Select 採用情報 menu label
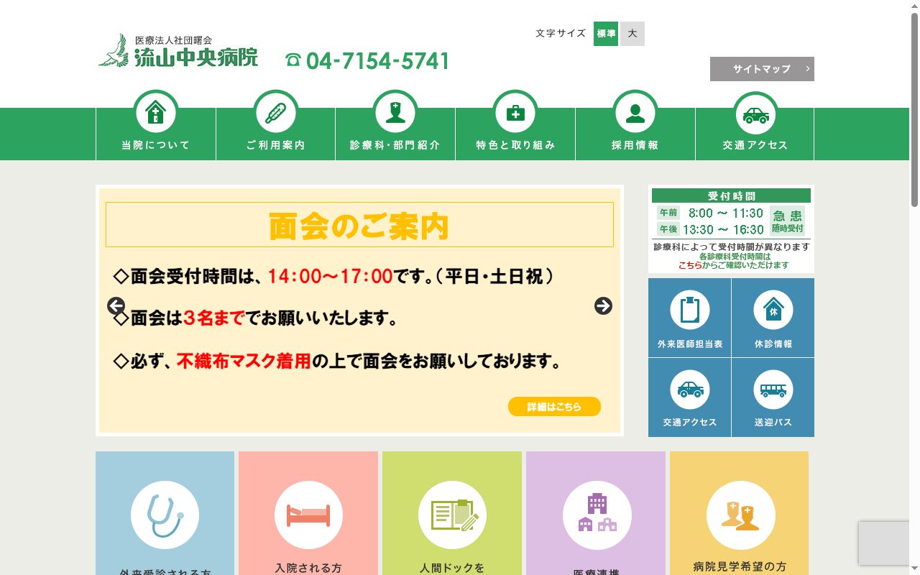 tap(635, 145)
